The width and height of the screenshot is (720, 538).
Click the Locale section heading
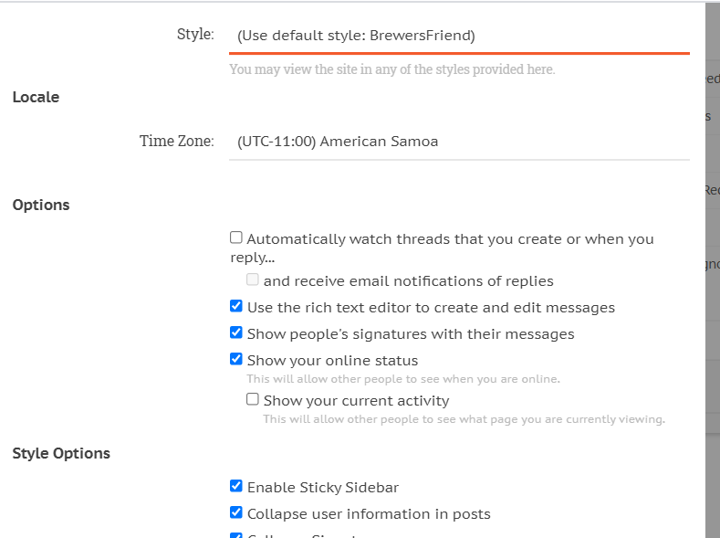point(36,97)
